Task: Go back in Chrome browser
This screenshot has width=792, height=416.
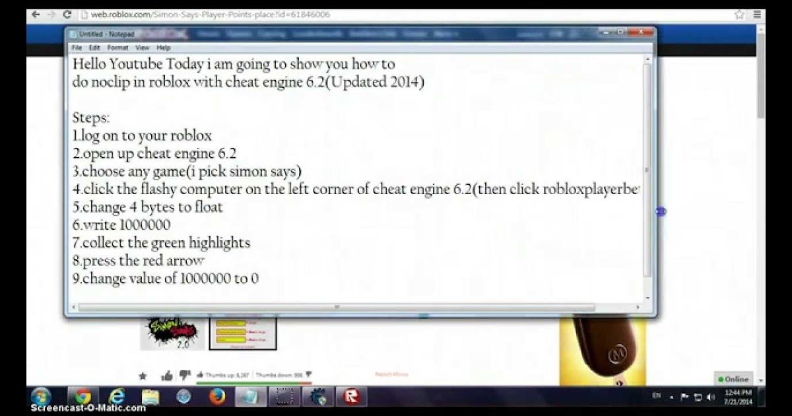Action: click(36, 14)
